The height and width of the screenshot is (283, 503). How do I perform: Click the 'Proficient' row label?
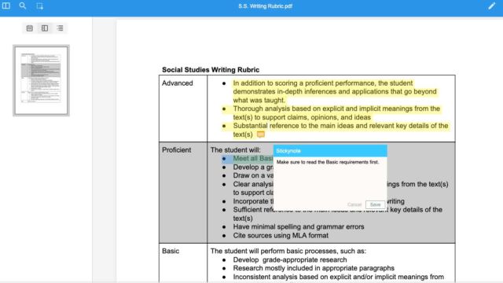176,150
